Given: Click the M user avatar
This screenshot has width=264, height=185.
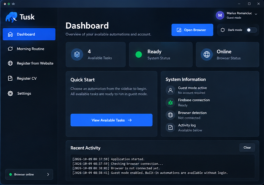Looking at the screenshot, I should [220, 15].
